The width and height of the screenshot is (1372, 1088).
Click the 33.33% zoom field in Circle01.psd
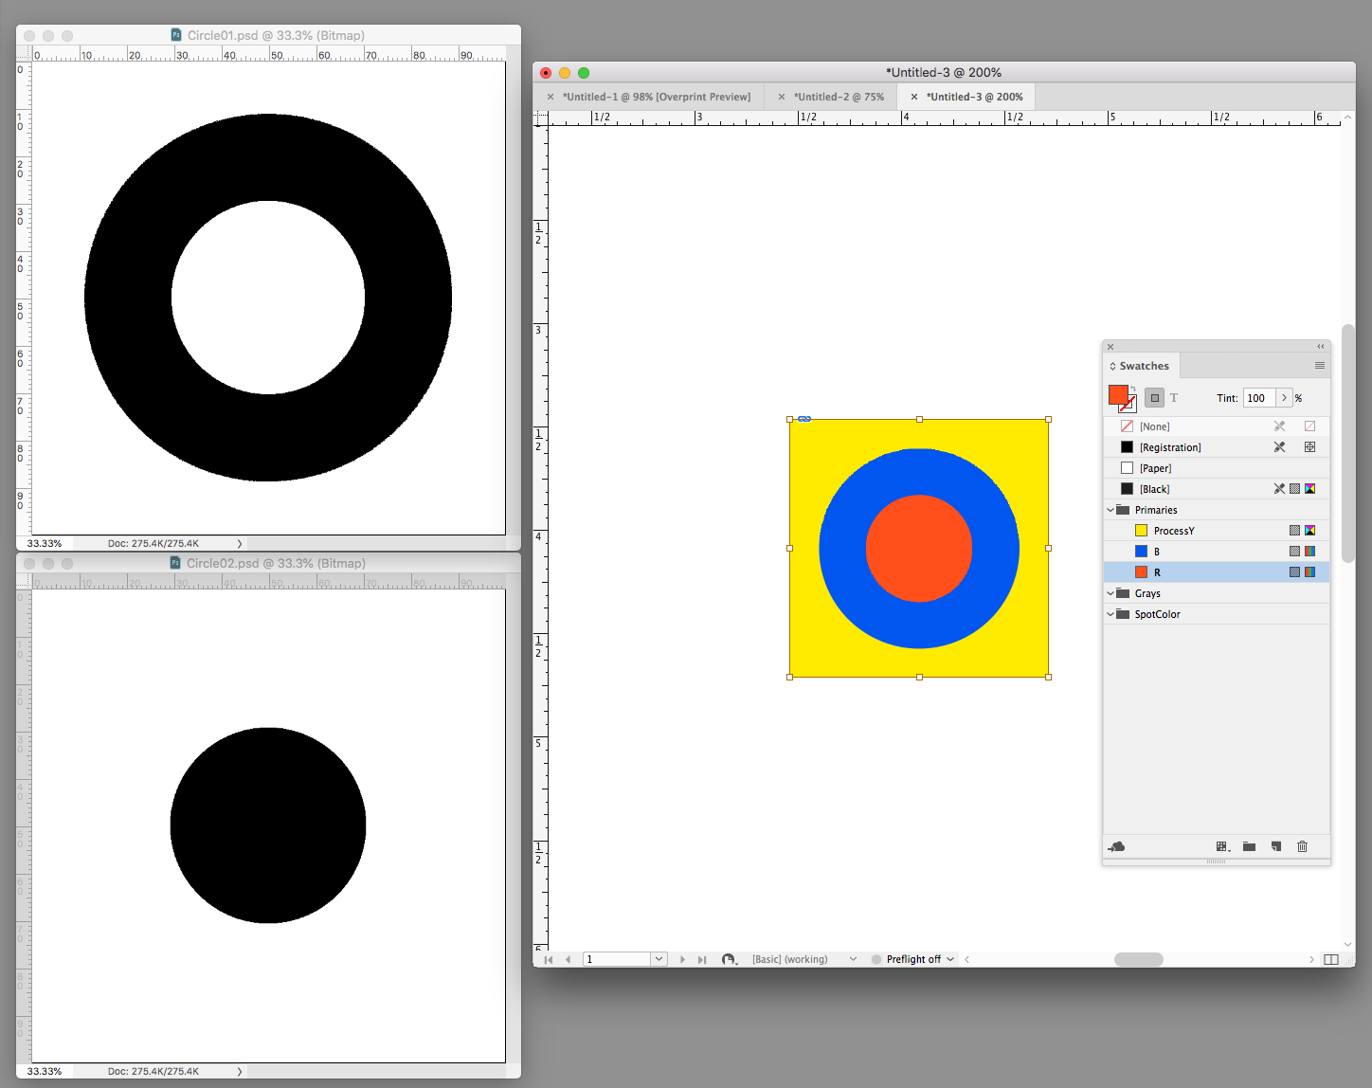45,544
